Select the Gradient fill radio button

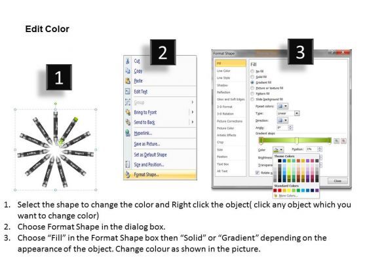pyautogui.click(x=252, y=82)
